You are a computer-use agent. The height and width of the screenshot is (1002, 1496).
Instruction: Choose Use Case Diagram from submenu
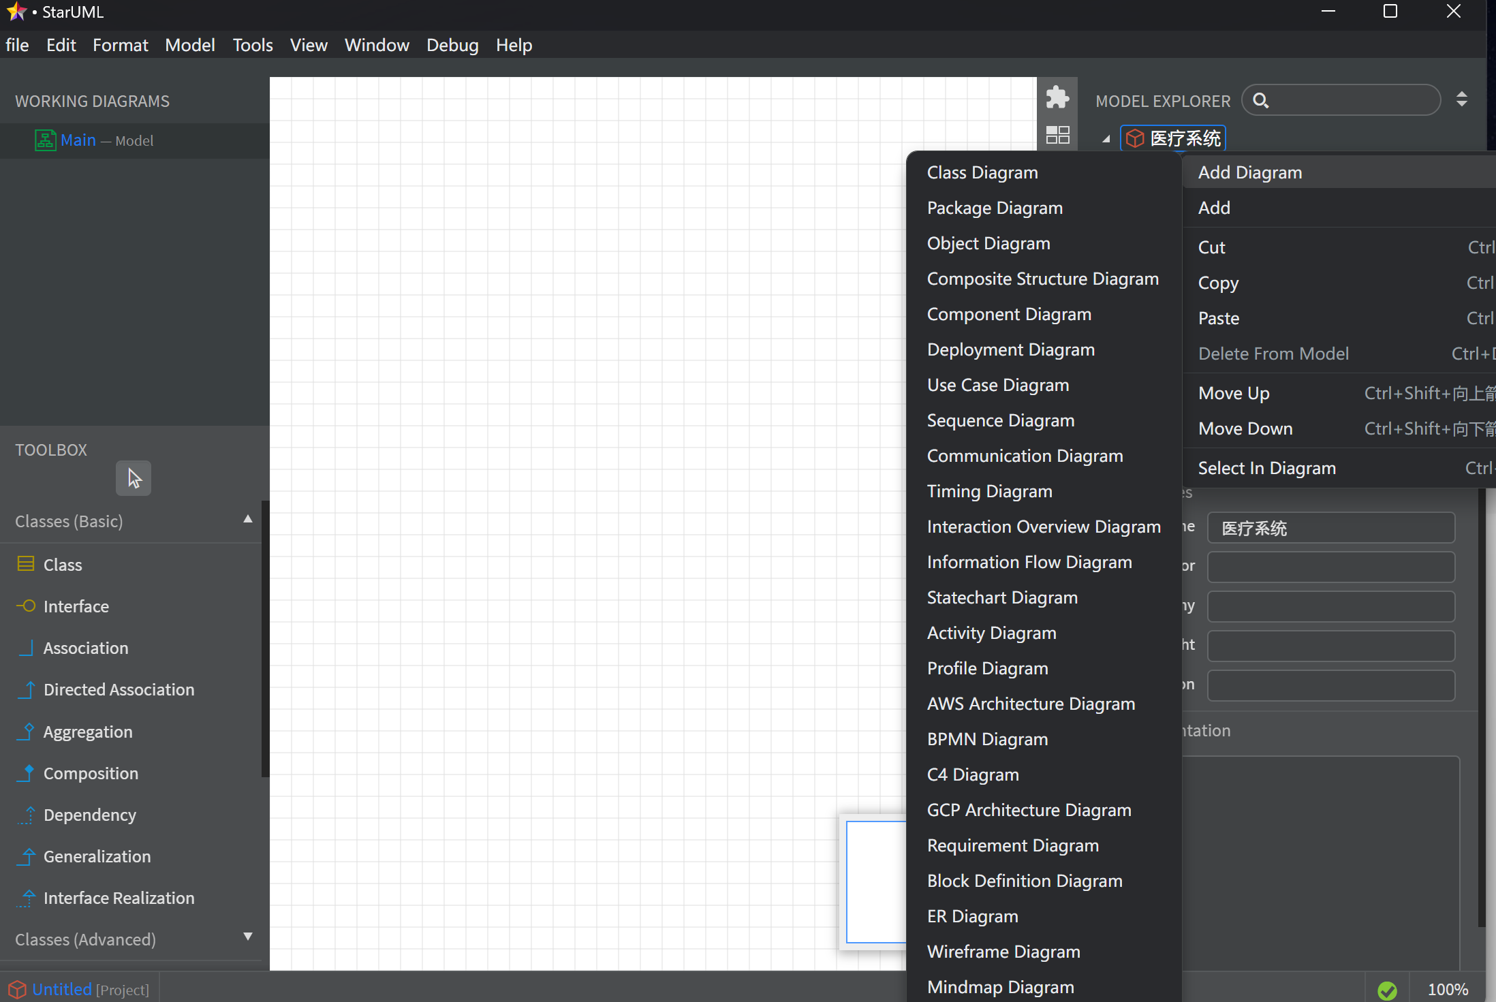pyautogui.click(x=997, y=385)
